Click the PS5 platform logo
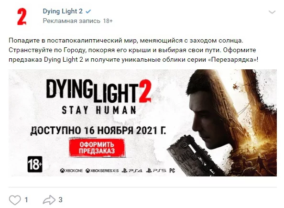The width and height of the screenshot is (284, 208). (x=156, y=171)
